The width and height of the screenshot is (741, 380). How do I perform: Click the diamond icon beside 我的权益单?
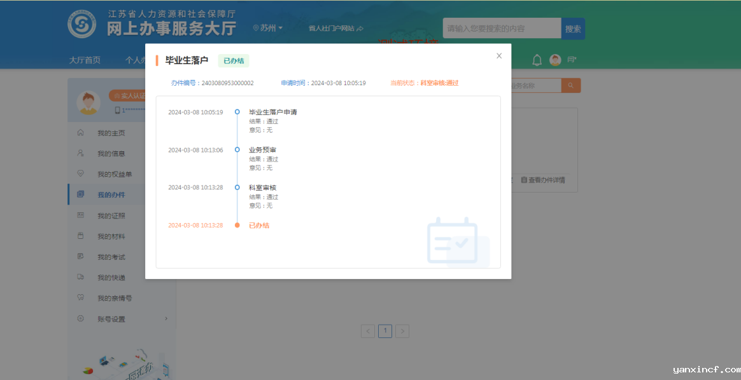[80, 173]
